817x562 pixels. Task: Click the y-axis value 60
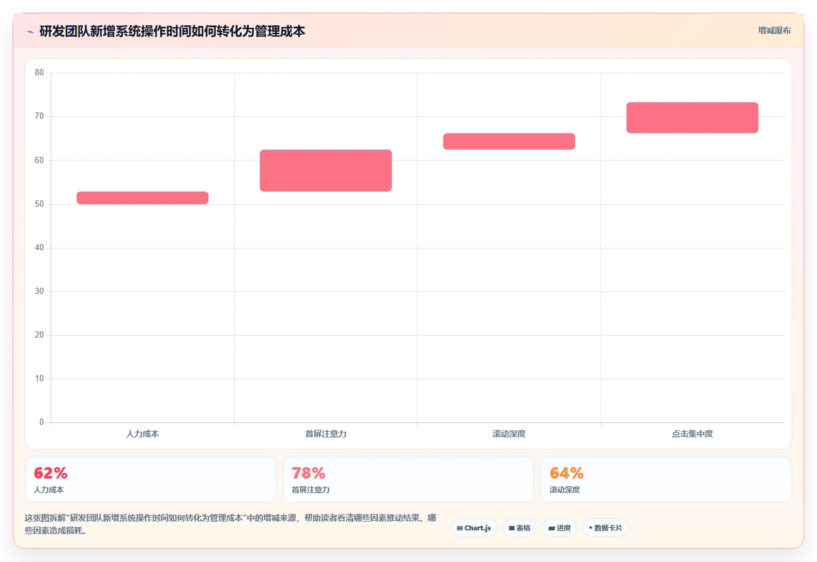(x=39, y=160)
